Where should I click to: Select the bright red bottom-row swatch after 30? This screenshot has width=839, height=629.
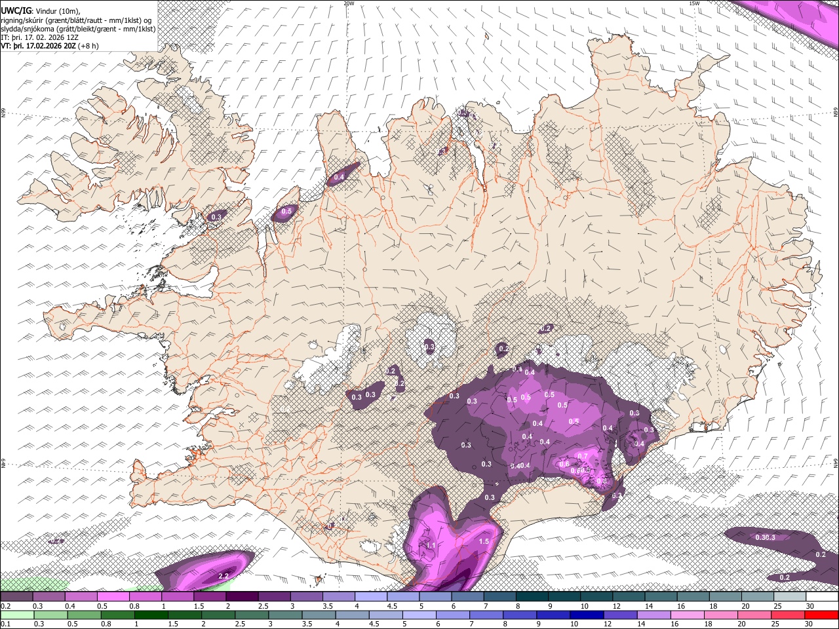tap(822, 615)
